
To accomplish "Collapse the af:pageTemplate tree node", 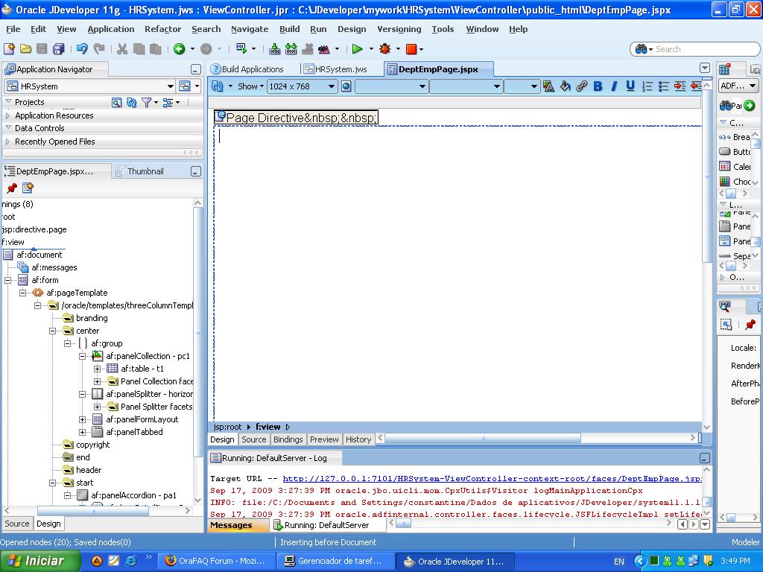I will coord(23,293).
